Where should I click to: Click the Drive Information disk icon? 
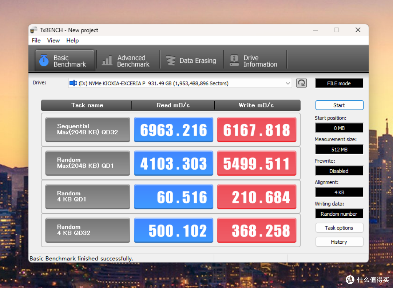(234, 61)
